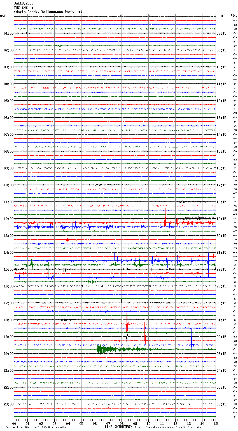Click the 06:15 UTC time label
The height and width of the screenshot is (431, 238).
click(221, 404)
